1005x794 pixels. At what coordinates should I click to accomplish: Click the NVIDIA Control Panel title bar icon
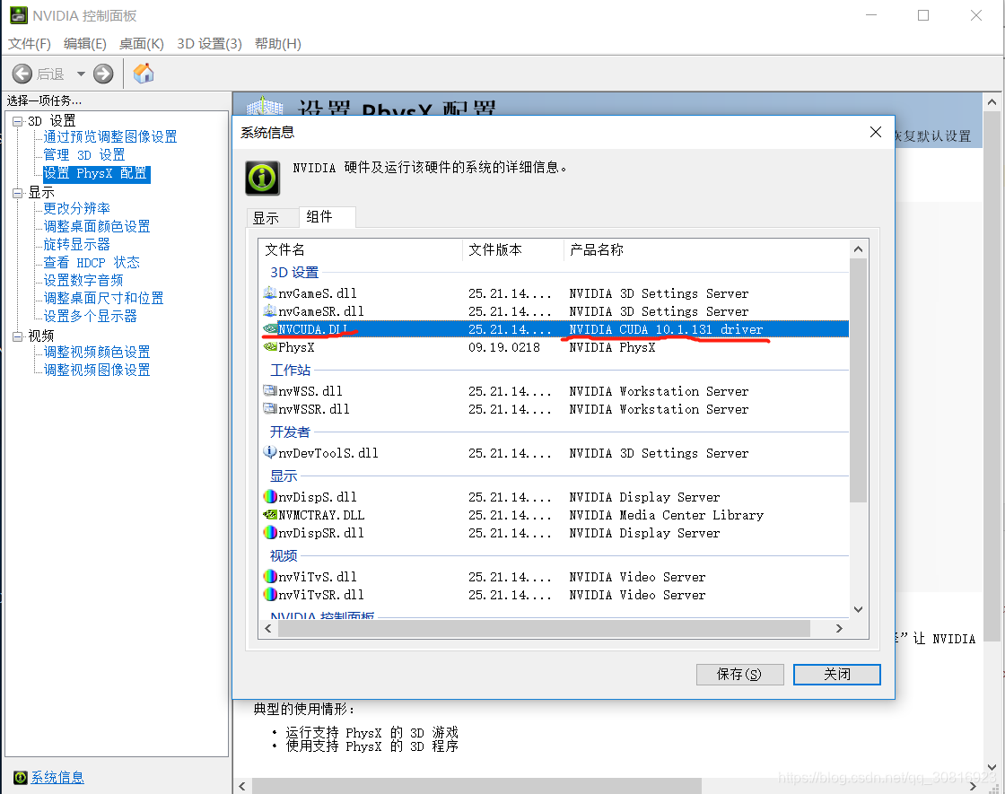coord(19,15)
